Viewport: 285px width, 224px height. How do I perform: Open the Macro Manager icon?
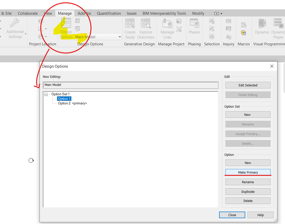click(243, 25)
